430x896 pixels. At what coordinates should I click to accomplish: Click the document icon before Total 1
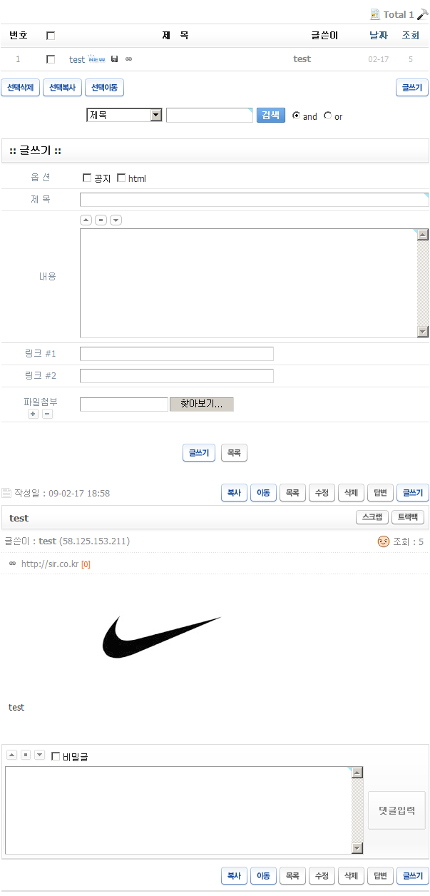[x=375, y=14]
